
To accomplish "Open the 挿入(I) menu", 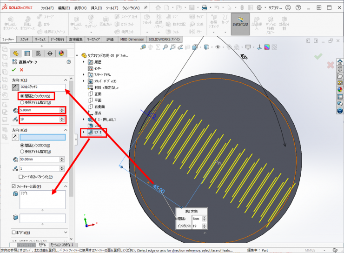I will click(x=97, y=8).
